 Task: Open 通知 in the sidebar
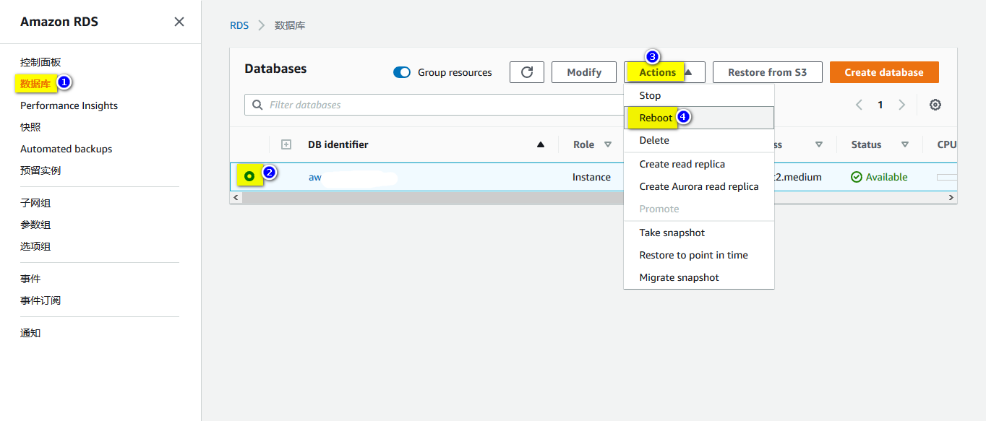tap(30, 333)
